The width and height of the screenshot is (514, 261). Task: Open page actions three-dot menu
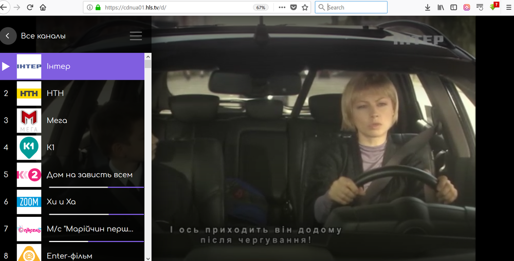(282, 7)
